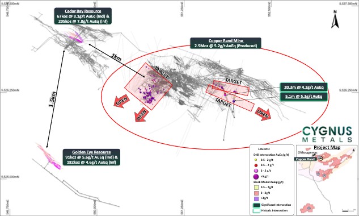The image size is (359, 216).
Task: Click the pink 2 - 3g/t block model swatch
Action: 256,193
